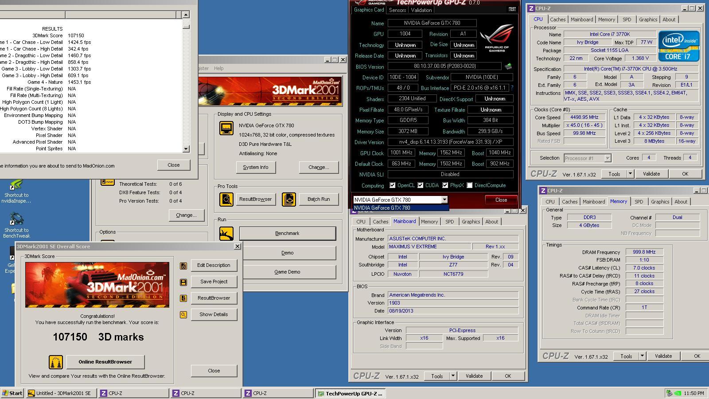This screenshot has height=399, width=709.
Task: Click Change button under test selection
Action: [186, 215]
